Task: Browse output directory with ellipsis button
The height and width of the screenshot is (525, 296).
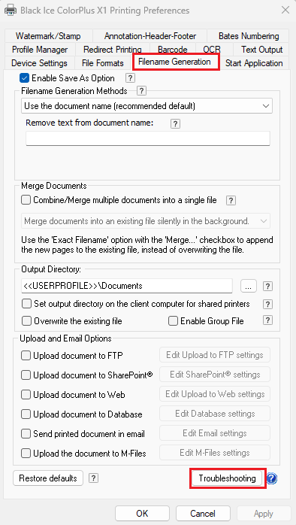Action: point(249,287)
